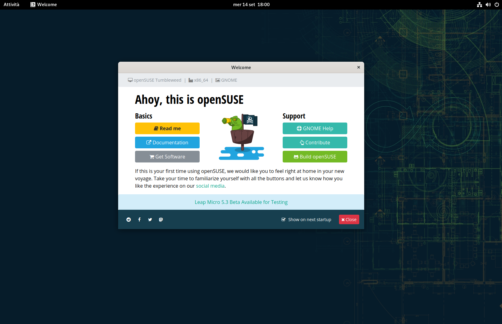Click the GNOME desktop label
The image size is (502, 324).
(226, 80)
